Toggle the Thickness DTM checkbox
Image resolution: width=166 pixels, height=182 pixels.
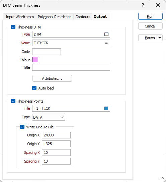tap(13, 27)
